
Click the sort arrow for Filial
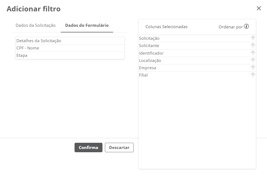[x=253, y=75]
